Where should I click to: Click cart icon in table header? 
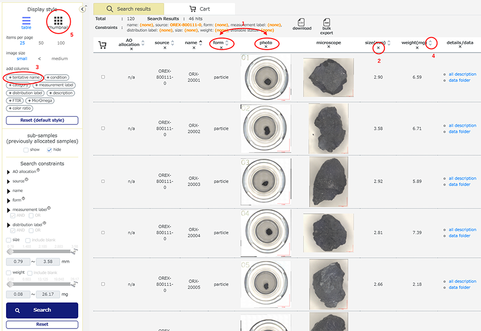[103, 45]
